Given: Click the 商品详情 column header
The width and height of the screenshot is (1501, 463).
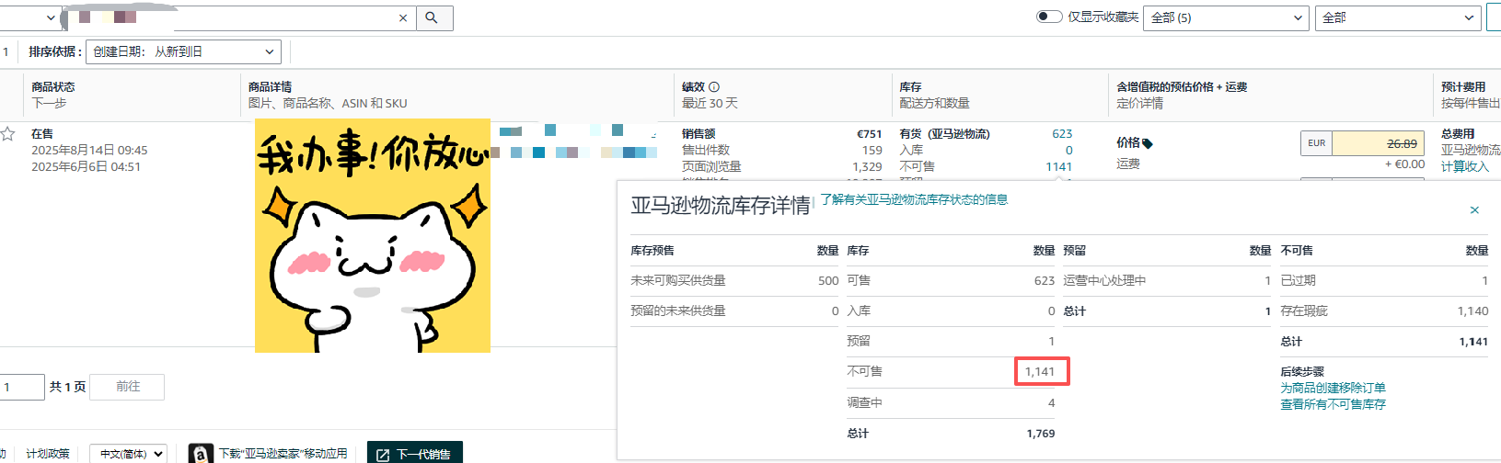Looking at the screenshot, I should [x=270, y=87].
